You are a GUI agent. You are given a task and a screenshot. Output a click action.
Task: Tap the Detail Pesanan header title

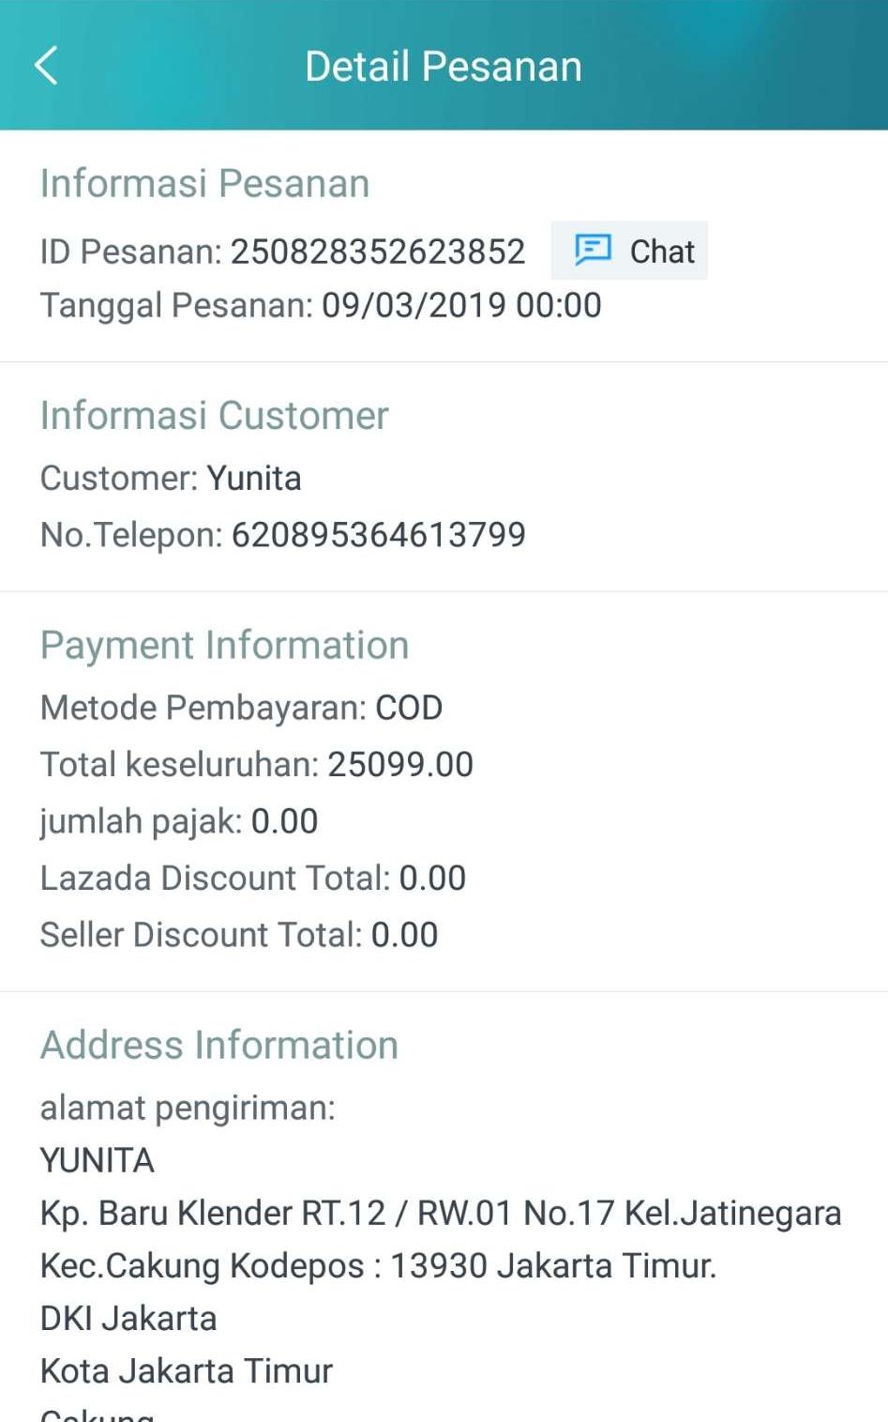[x=444, y=67]
